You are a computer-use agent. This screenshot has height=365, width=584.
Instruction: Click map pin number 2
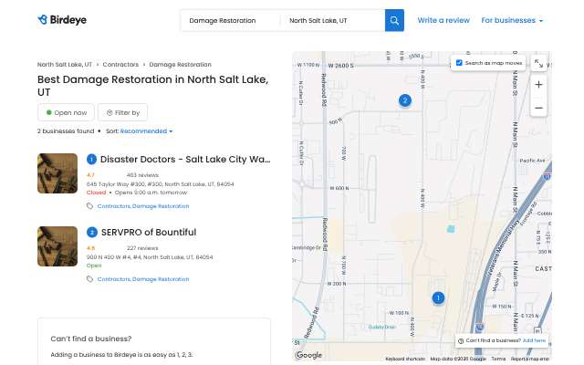(x=405, y=100)
